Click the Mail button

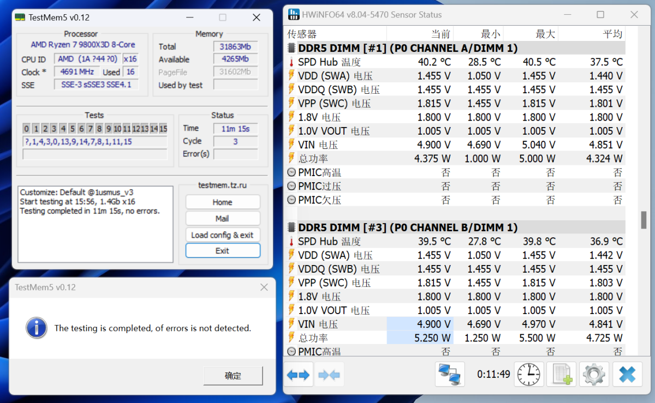(223, 219)
